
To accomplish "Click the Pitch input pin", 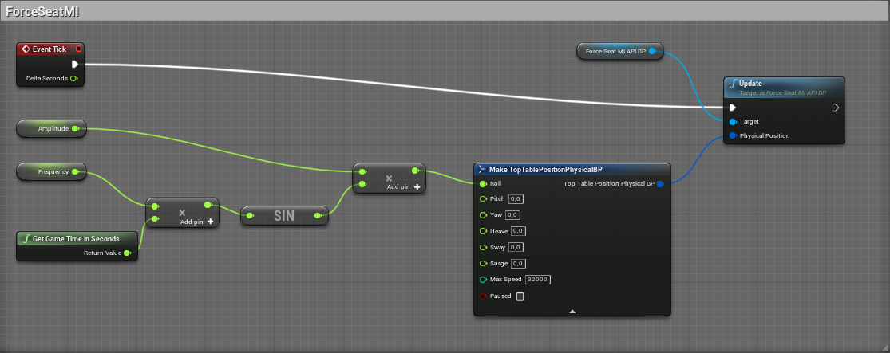I will coord(482,199).
